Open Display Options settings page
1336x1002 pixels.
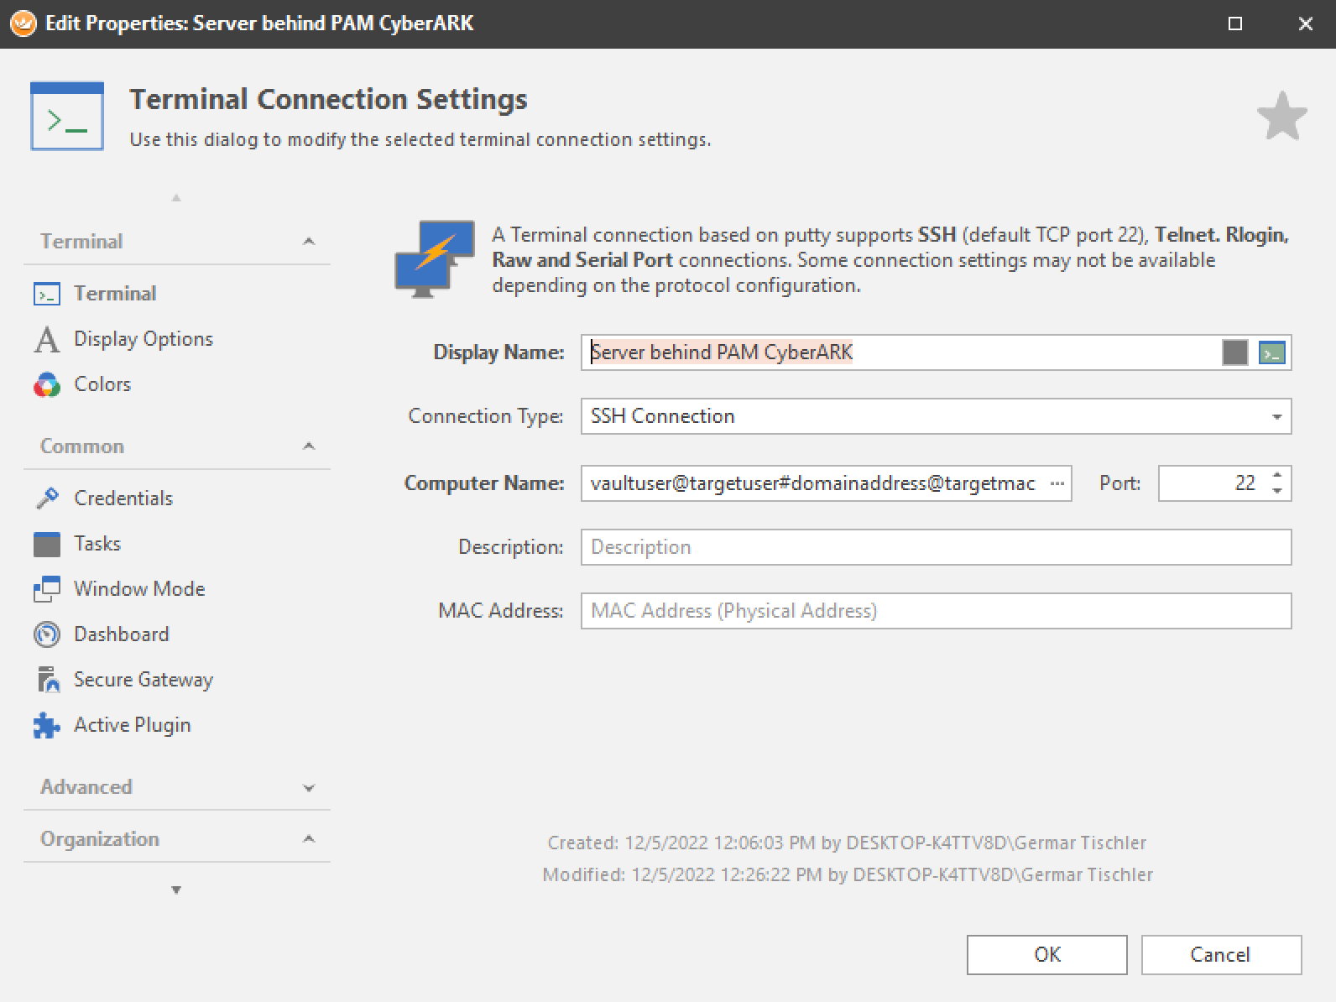tap(143, 339)
